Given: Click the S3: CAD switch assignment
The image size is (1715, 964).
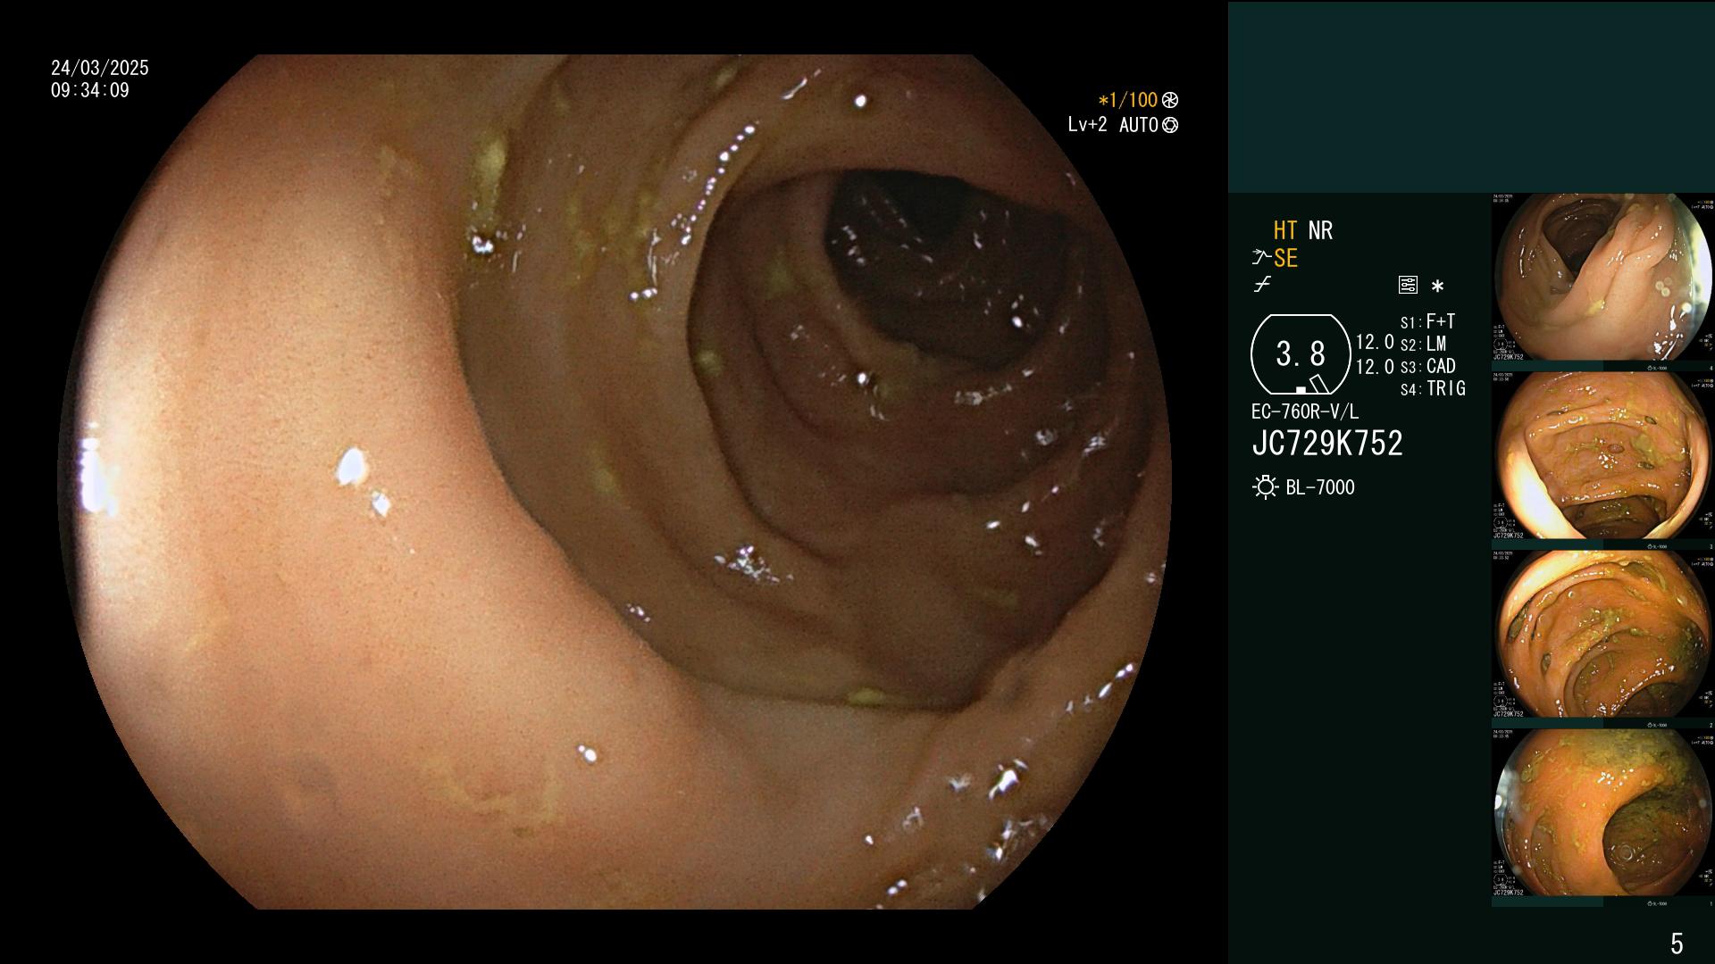Looking at the screenshot, I should coord(1427,366).
